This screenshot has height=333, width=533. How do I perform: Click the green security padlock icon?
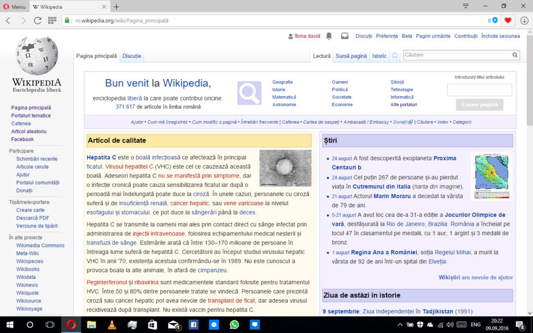coord(67,21)
